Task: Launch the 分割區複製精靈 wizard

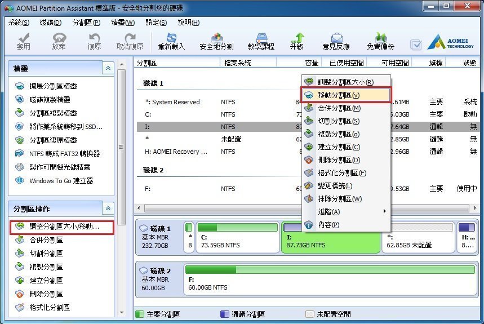Action: pyautogui.click(x=46, y=113)
